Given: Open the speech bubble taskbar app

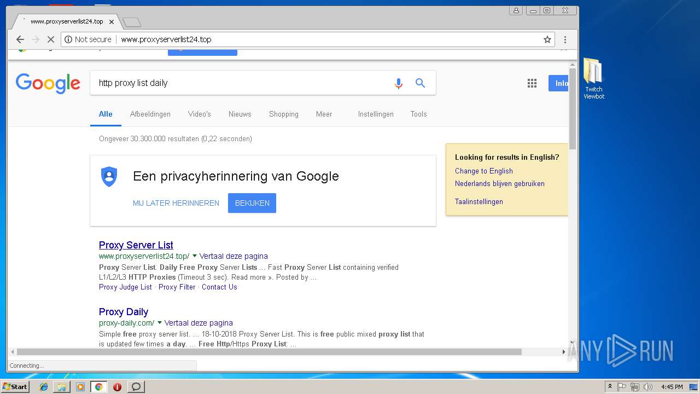Looking at the screenshot, I should click(136, 386).
